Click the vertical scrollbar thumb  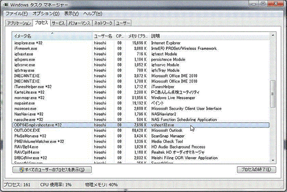pos(273,94)
